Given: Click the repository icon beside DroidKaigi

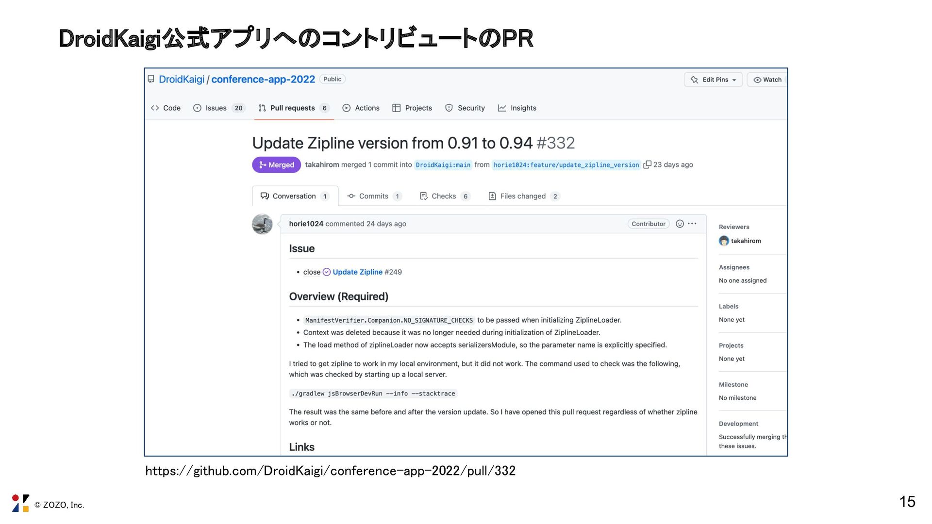Looking at the screenshot, I should click(x=151, y=79).
